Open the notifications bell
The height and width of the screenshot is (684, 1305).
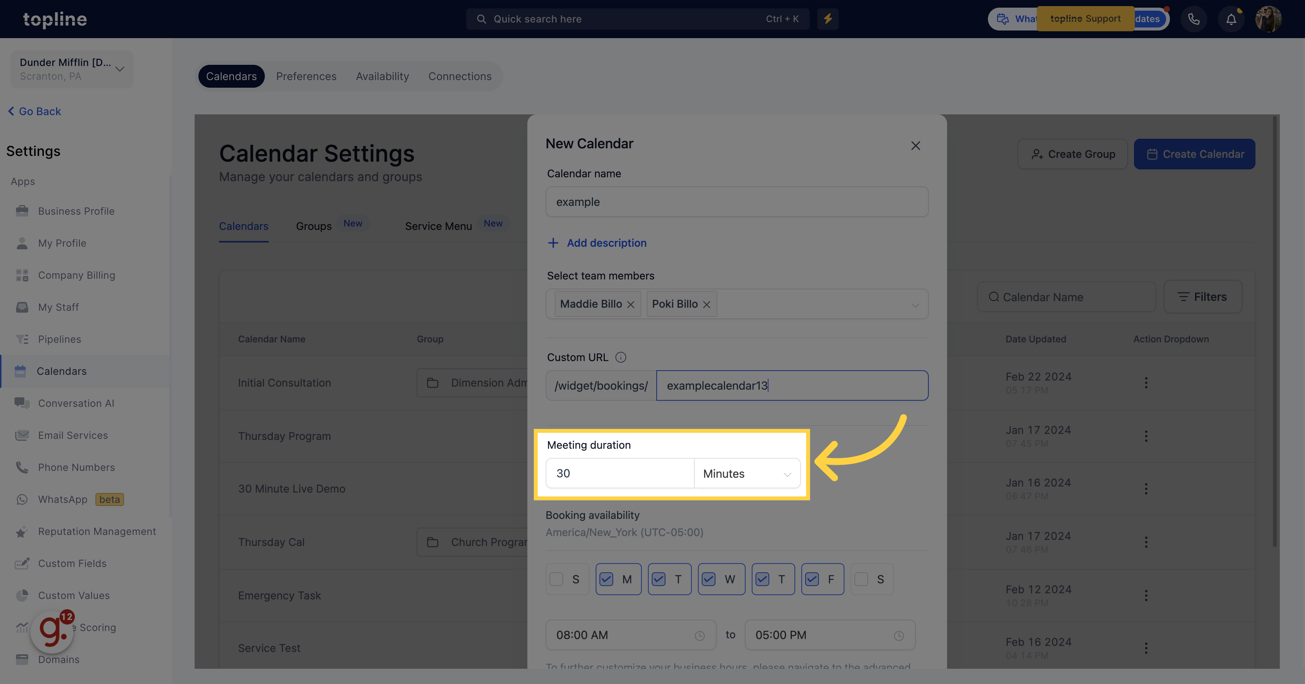coord(1231,19)
